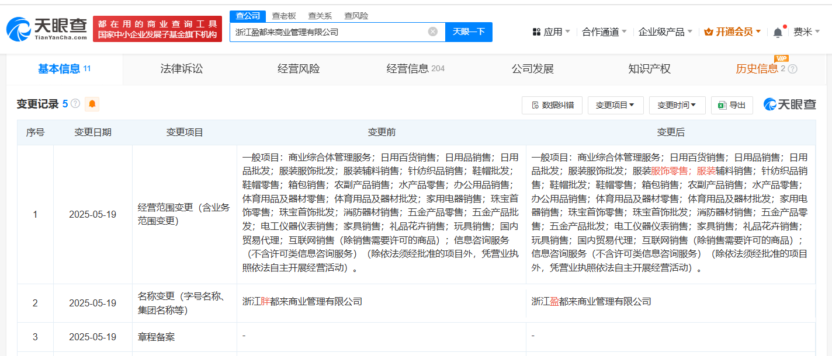Open notifications via the bell icon
This screenshot has height=356, width=832.
tap(778, 33)
